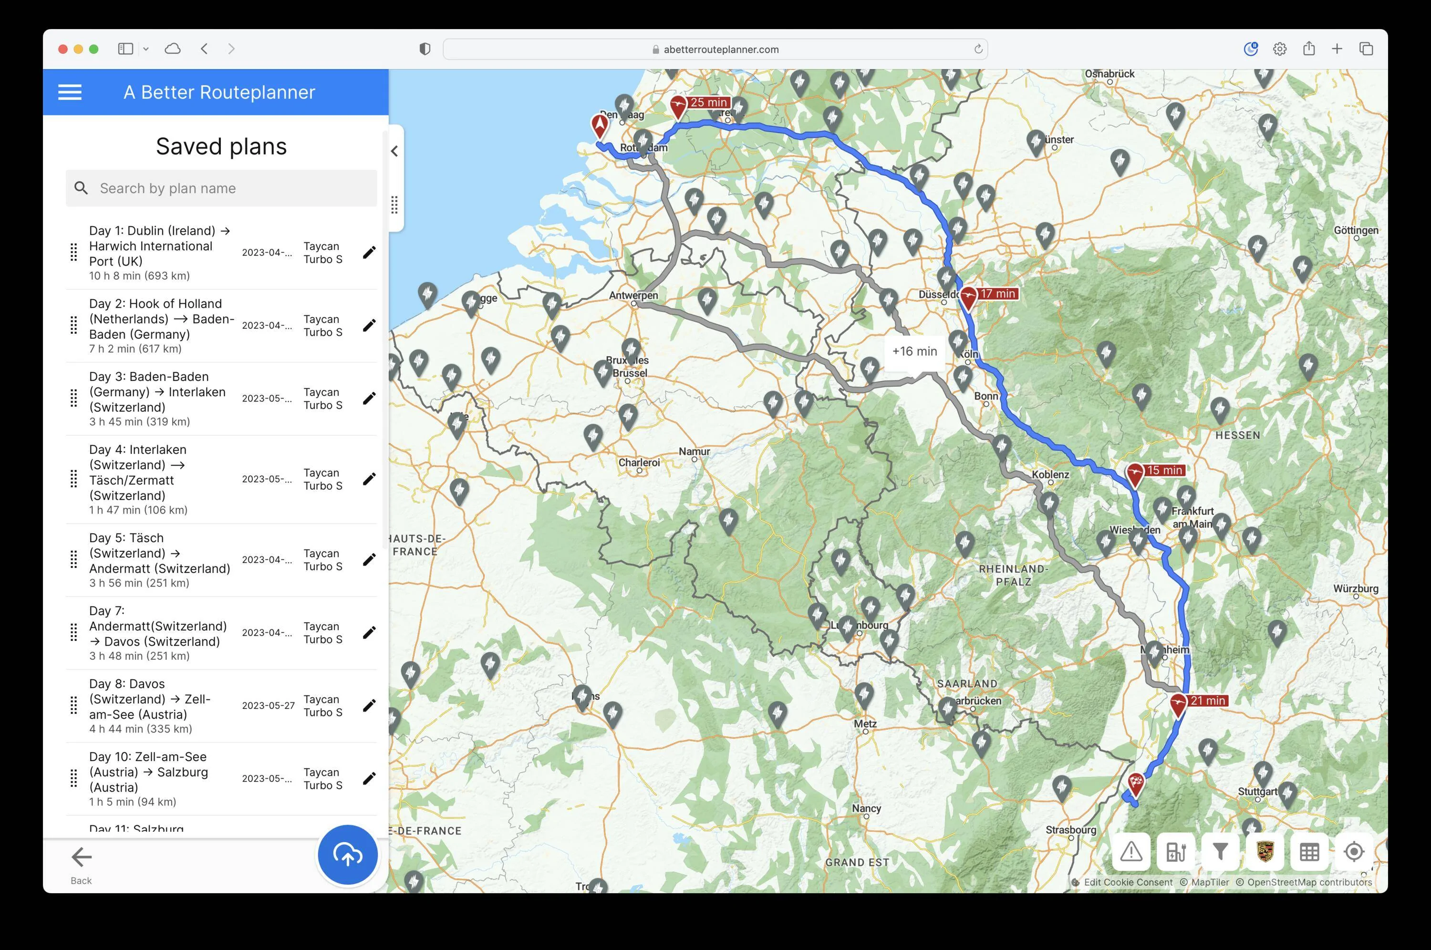Image resolution: width=1431 pixels, height=950 pixels.
Task: Collapse the side panel with the chevron
Action: tap(394, 151)
